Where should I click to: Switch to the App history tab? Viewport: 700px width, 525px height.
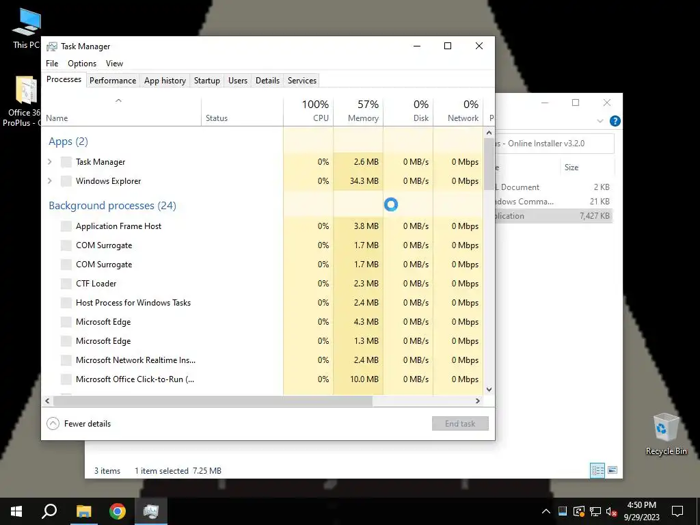coord(165,81)
